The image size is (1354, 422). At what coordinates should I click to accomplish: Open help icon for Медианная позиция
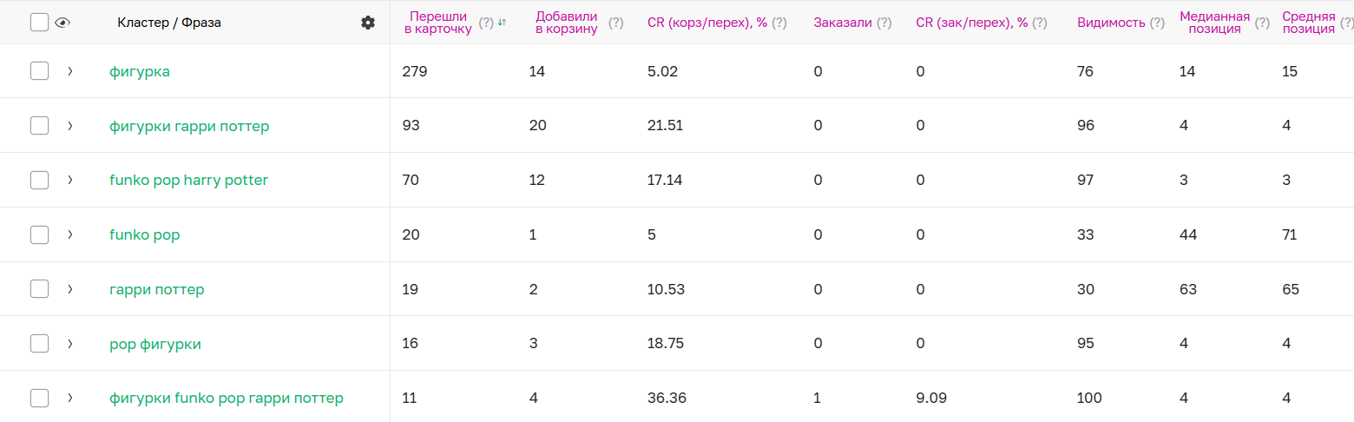click(1262, 23)
